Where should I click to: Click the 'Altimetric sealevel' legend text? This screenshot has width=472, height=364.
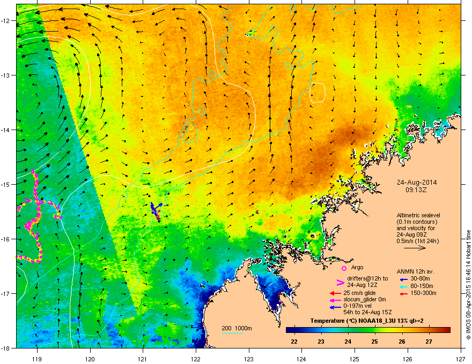418,215
